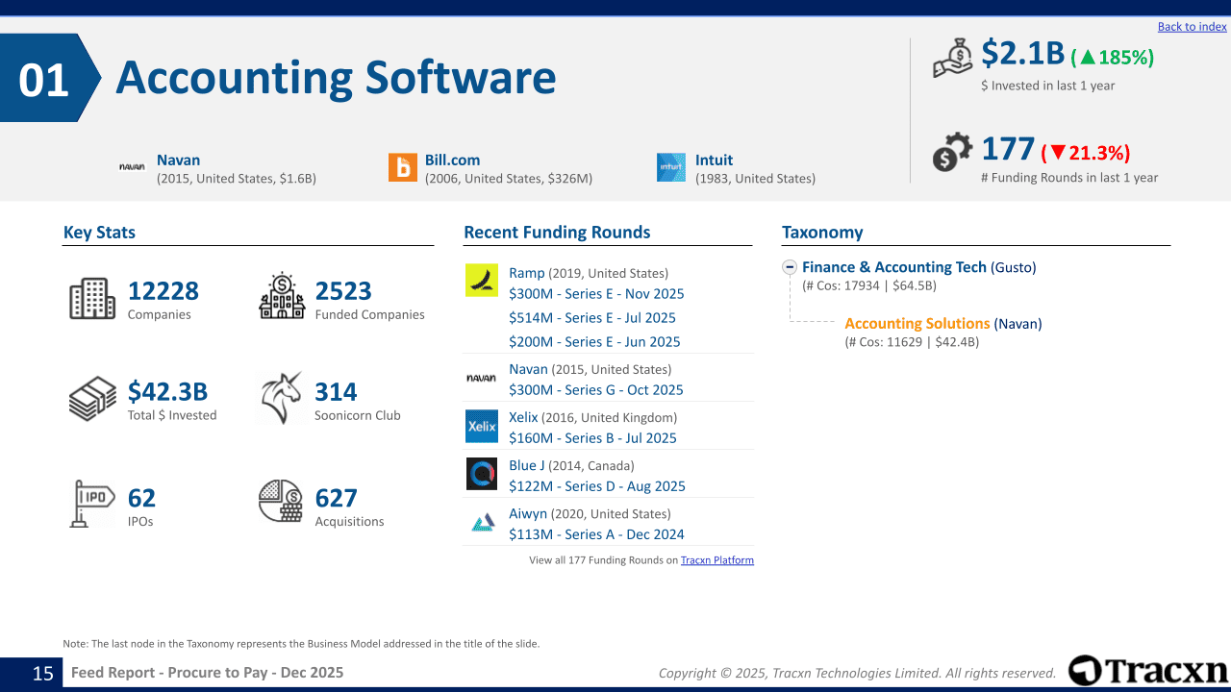Click the Navan company name in header
This screenshot has width=1231, height=692.
pyautogui.click(x=179, y=161)
